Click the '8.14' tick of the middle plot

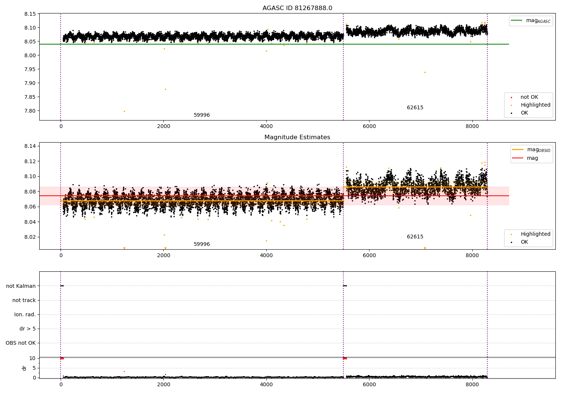(x=30, y=146)
